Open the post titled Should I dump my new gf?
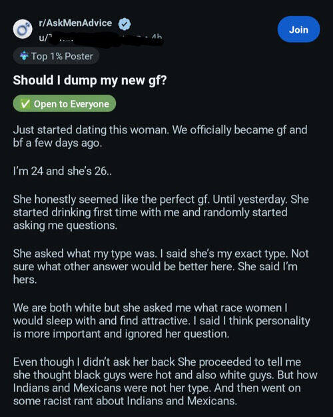 coord(90,80)
